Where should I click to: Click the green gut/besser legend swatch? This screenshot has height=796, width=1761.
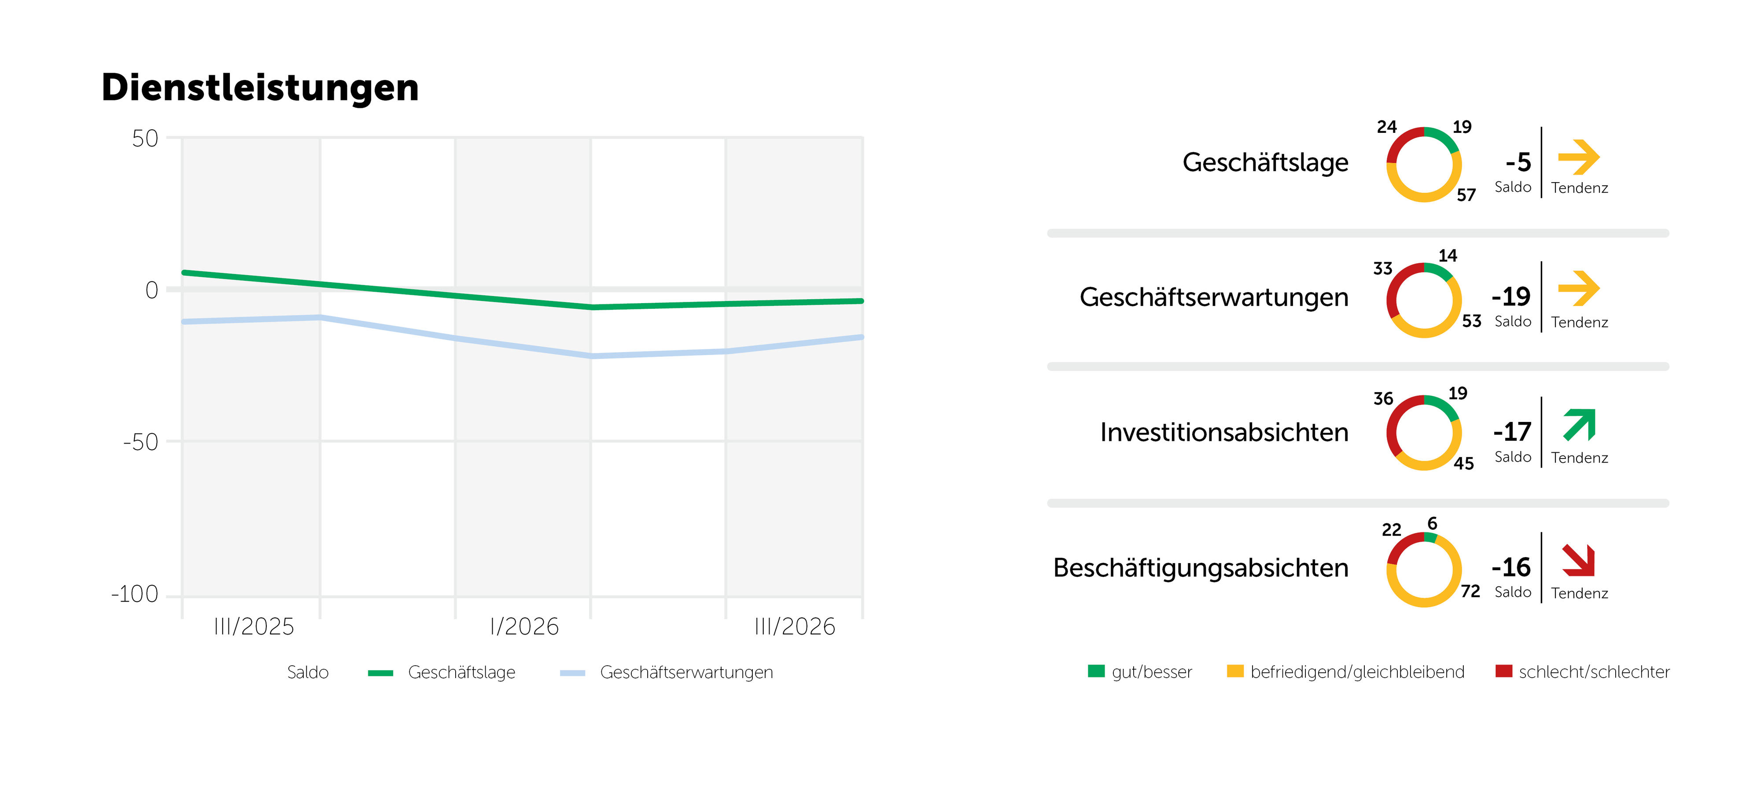point(1096,671)
